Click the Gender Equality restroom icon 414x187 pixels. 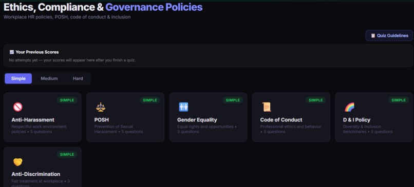183,107
